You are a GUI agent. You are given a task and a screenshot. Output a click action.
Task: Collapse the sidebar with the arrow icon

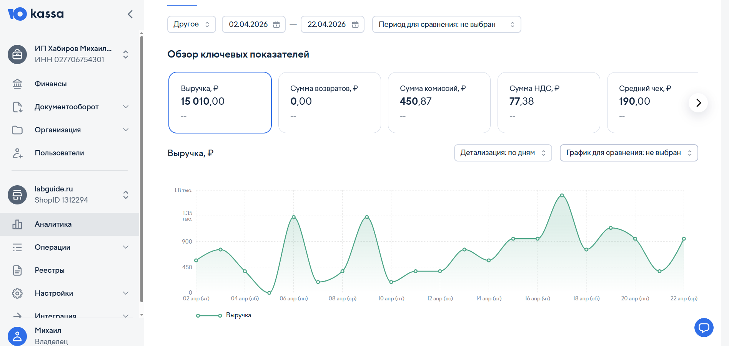point(130,14)
